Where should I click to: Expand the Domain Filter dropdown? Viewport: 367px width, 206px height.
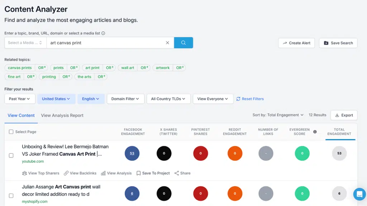125,99
